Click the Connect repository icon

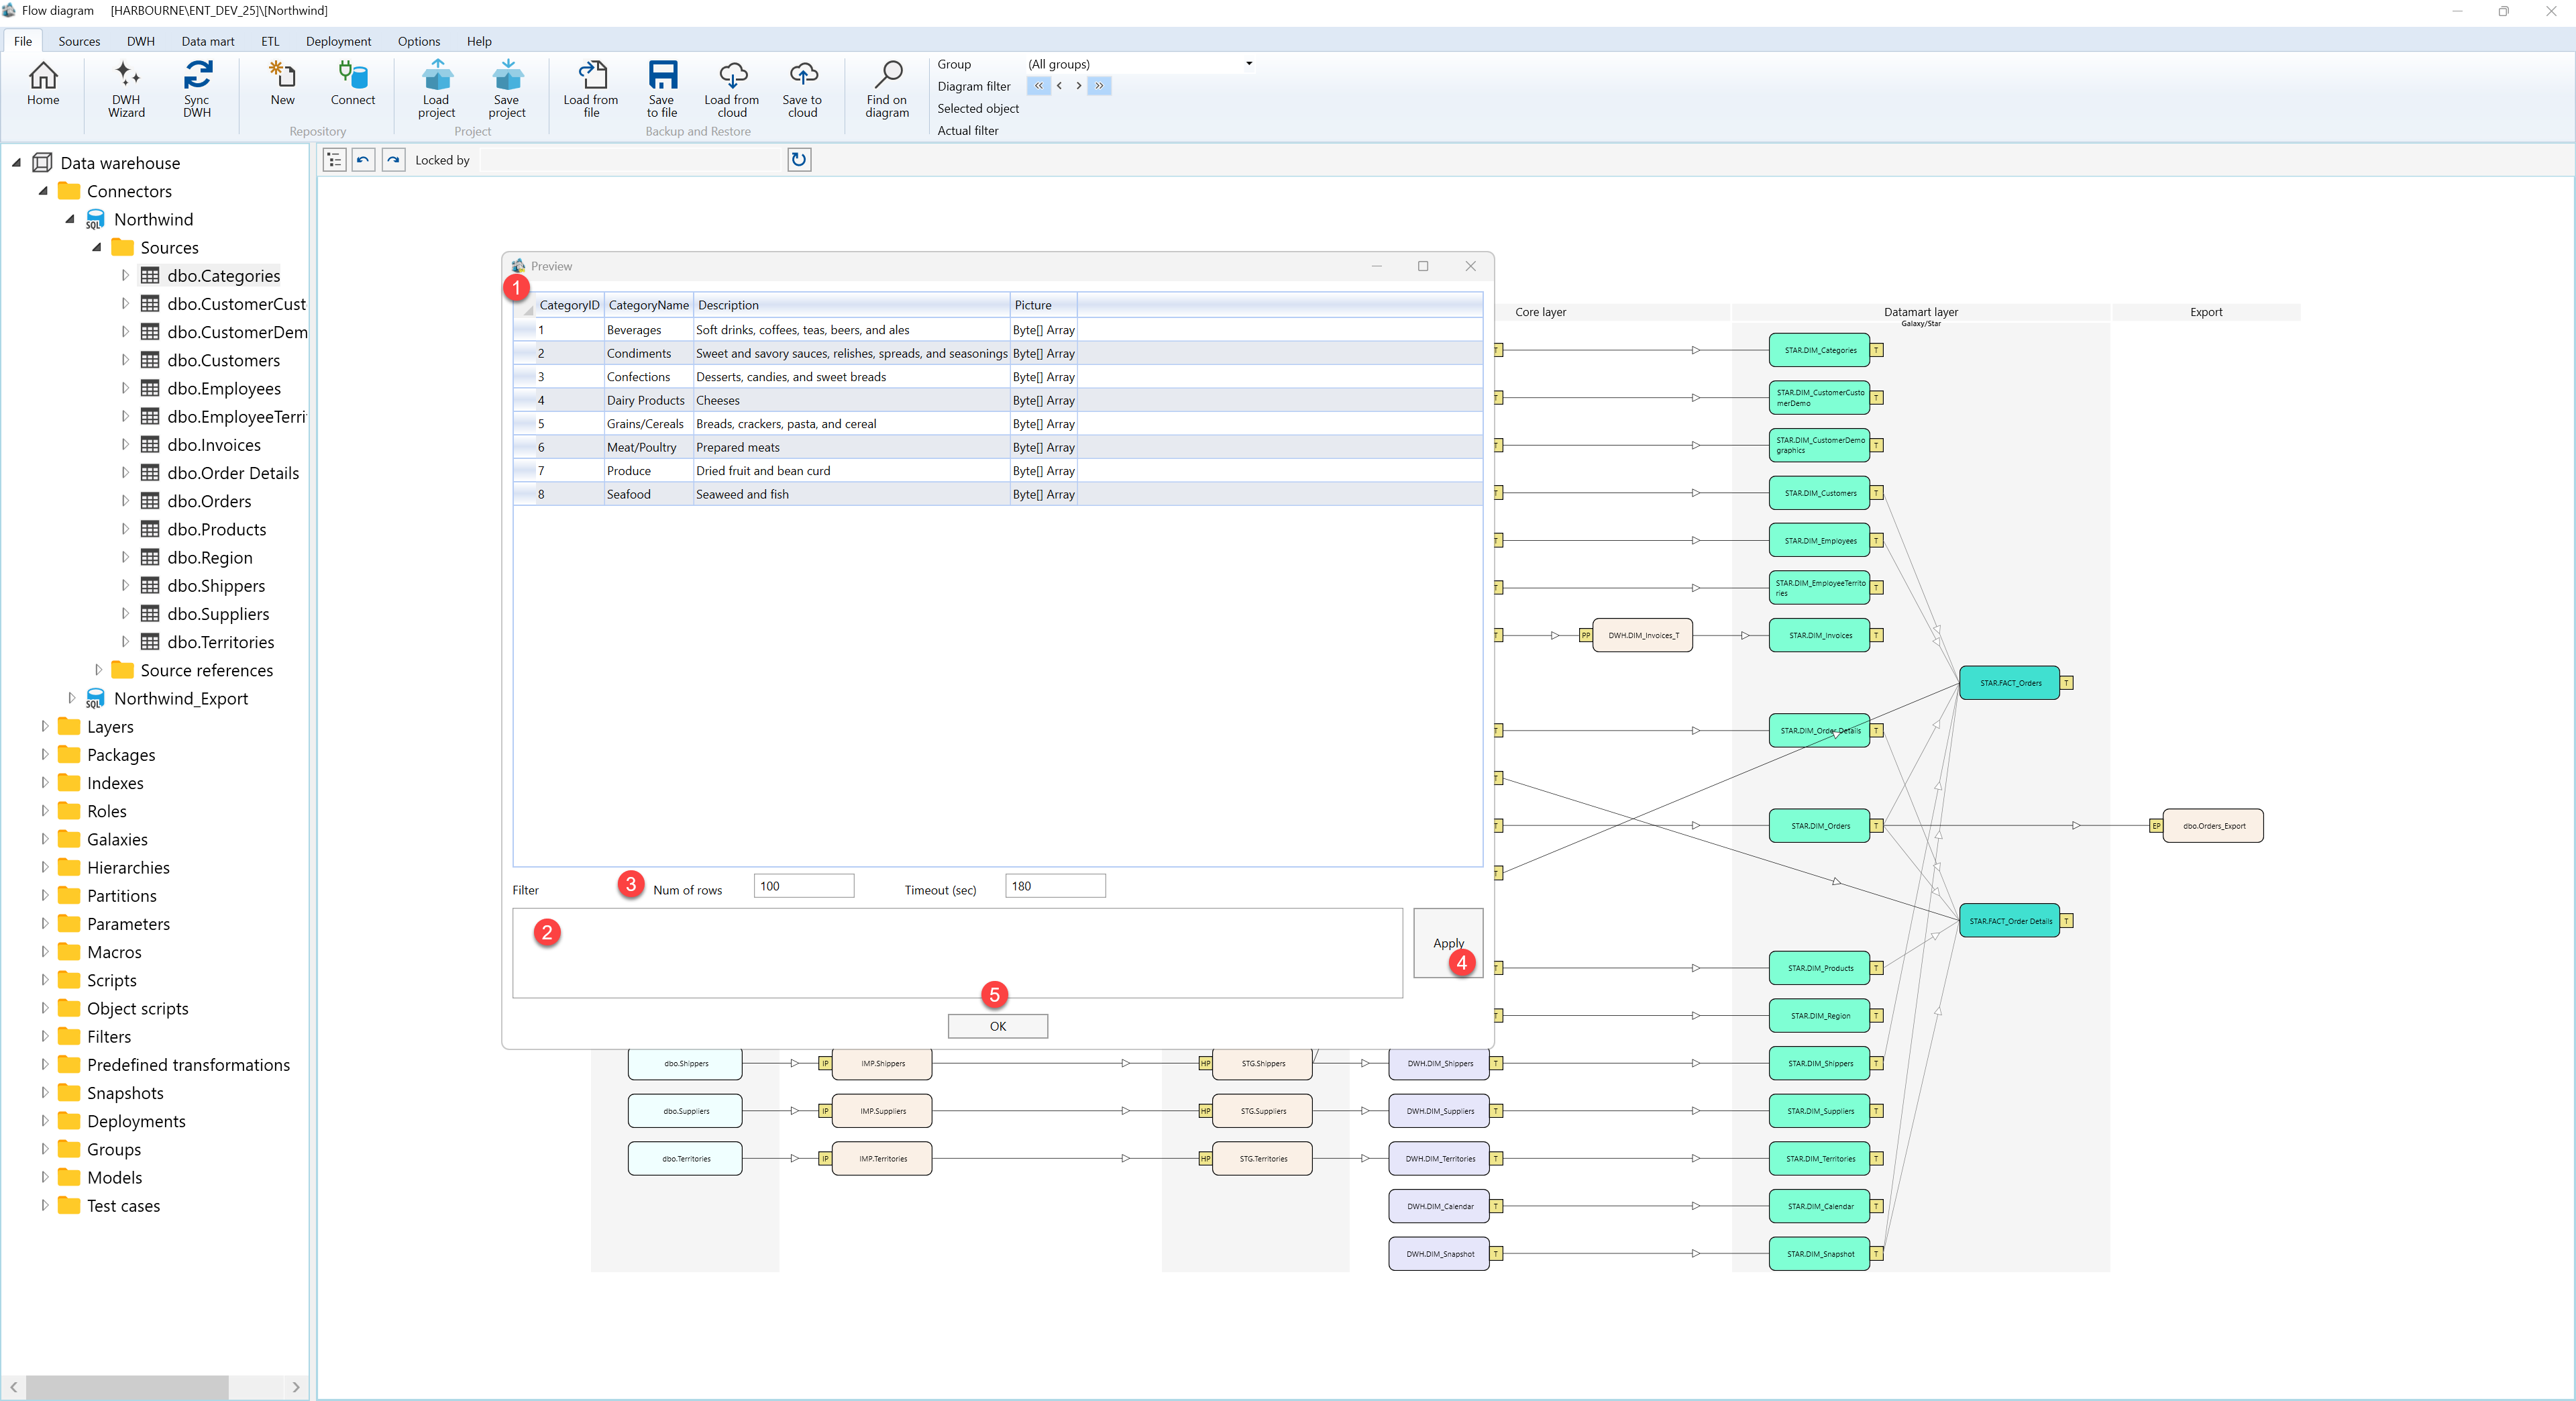(353, 83)
